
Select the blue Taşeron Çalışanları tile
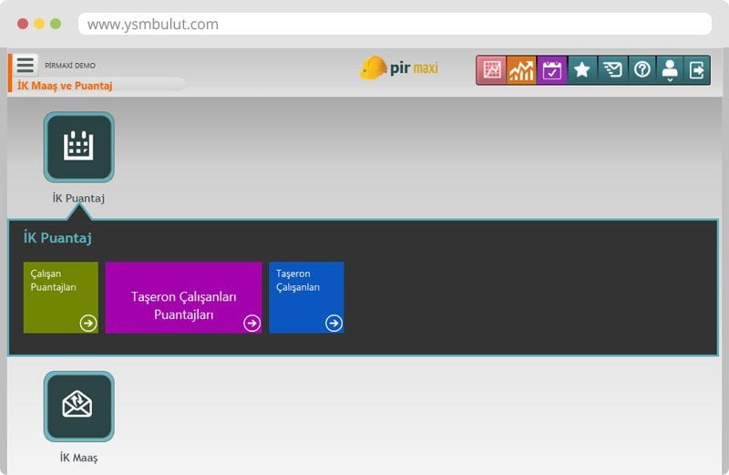tap(306, 291)
